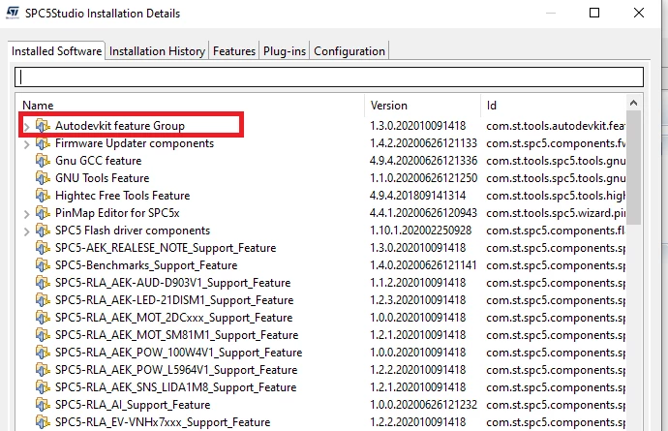The image size is (668, 431).
Task: Click the SPC5-RLA_AEK_POW_100W4V1 feature icon
Action: (x=43, y=353)
